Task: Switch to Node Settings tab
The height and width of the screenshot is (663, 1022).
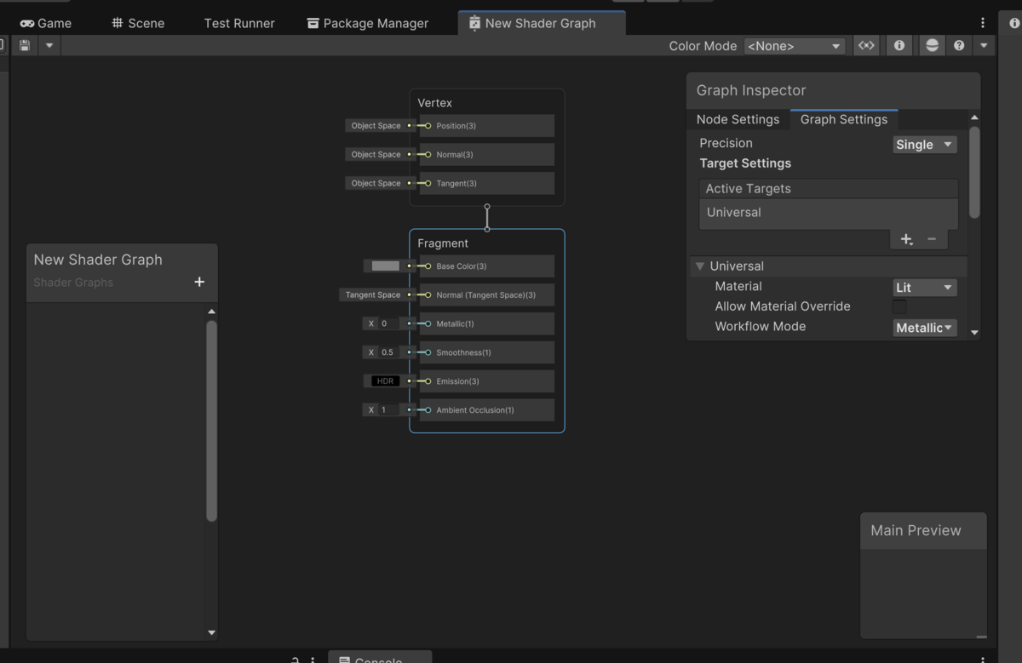Action: (x=738, y=119)
